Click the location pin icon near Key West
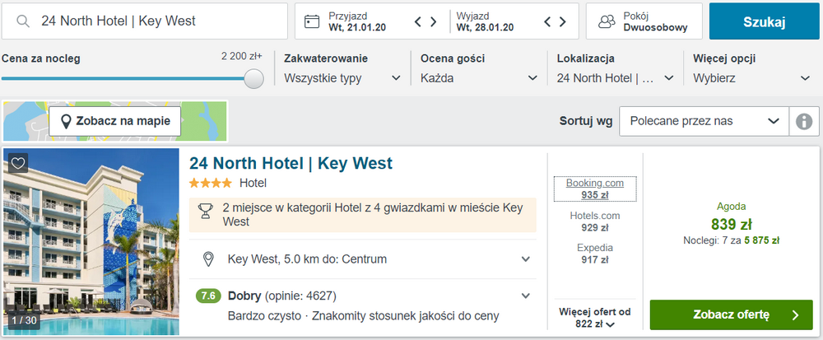The height and width of the screenshot is (340, 823). coord(210,259)
